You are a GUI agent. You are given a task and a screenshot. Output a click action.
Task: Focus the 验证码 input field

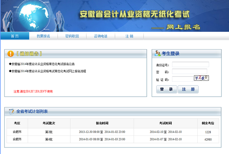(x=183, y=79)
